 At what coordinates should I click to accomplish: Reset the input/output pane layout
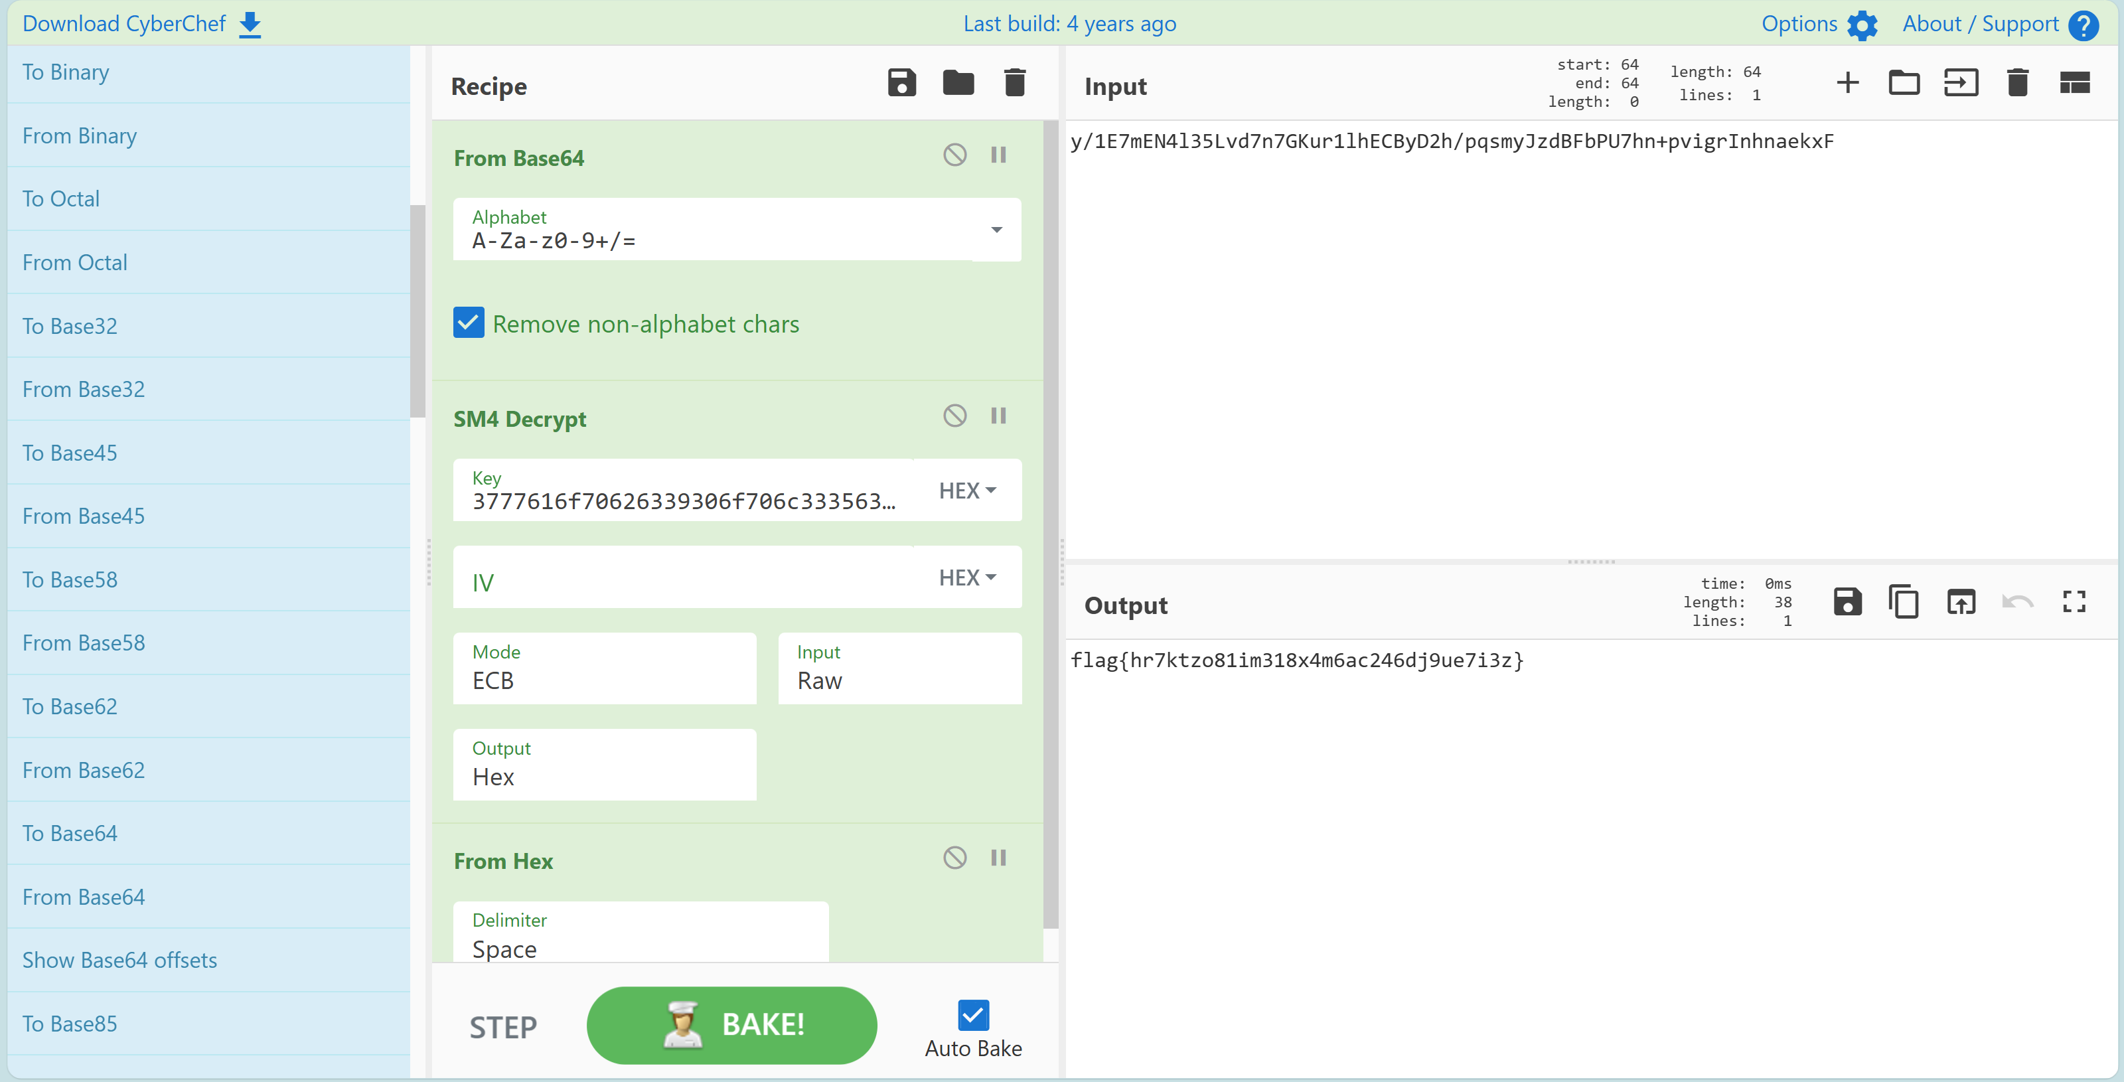tap(2074, 83)
